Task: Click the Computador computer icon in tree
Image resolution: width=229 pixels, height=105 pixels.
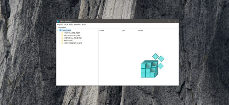Action: [60, 30]
